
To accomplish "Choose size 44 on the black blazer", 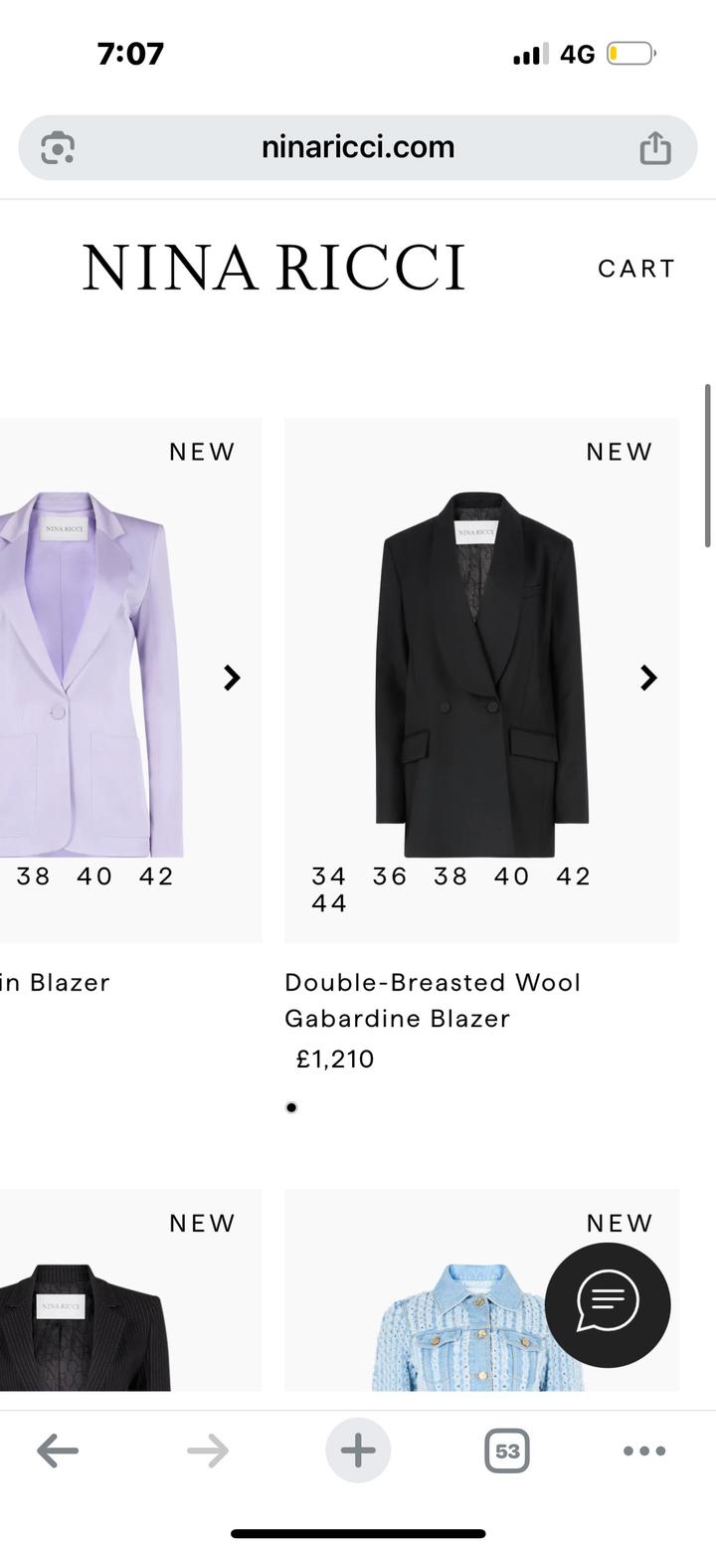I will click(x=328, y=903).
